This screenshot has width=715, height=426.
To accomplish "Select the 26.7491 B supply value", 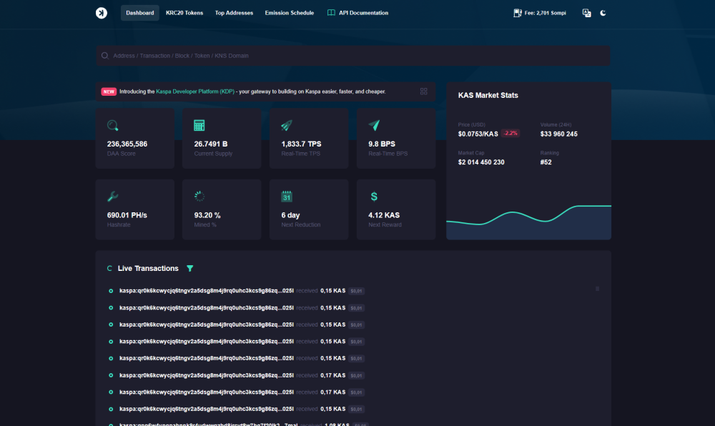I will (211, 144).
